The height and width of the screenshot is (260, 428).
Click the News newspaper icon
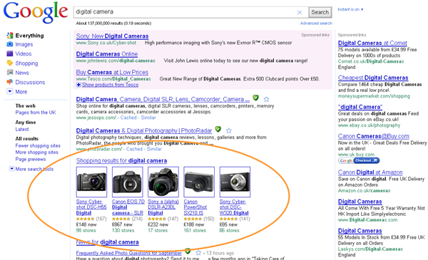point(10,72)
